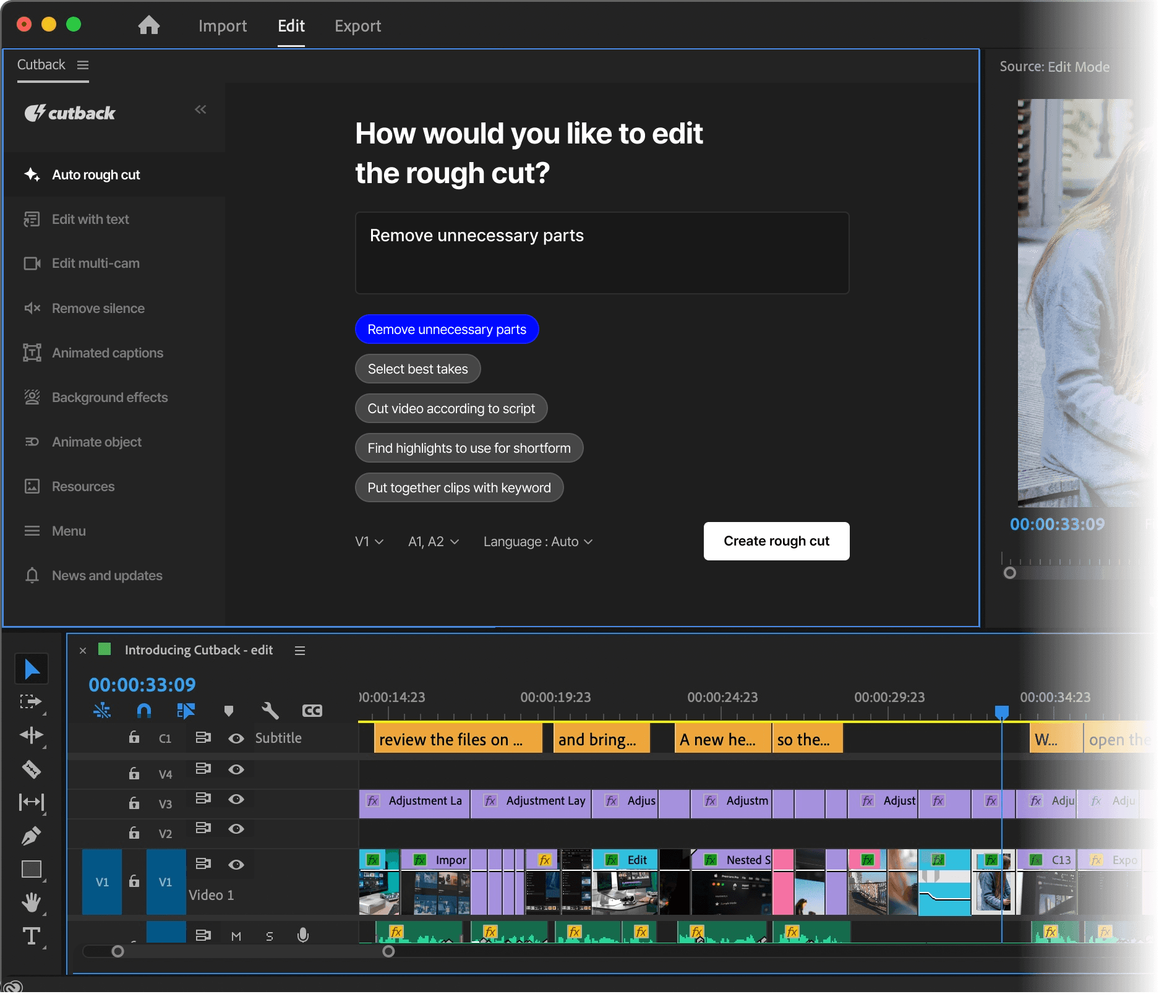This screenshot has width=1159, height=1002.
Task: Switch to the Export tab
Action: (x=357, y=26)
